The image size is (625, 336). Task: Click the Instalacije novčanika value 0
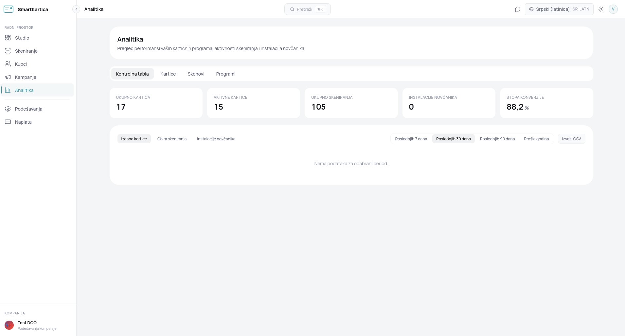[411, 107]
